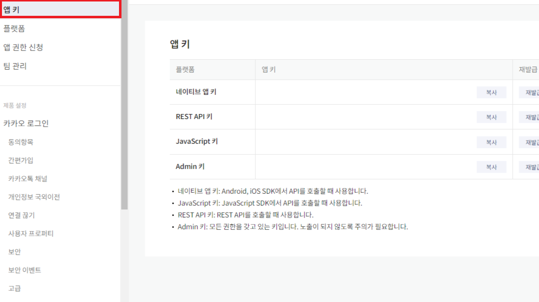The width and height of the screenshot is (539, 302).
Task: Select 고급 in the sidebar
Action: tap(14, 289)
